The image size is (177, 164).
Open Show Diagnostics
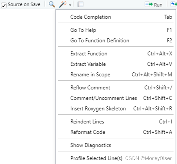point(116,145)
